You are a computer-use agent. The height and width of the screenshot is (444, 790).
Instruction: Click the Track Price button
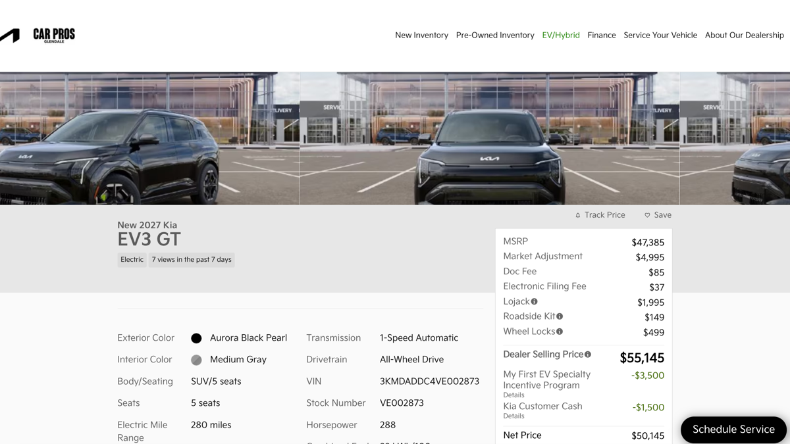tap(600, 215)
